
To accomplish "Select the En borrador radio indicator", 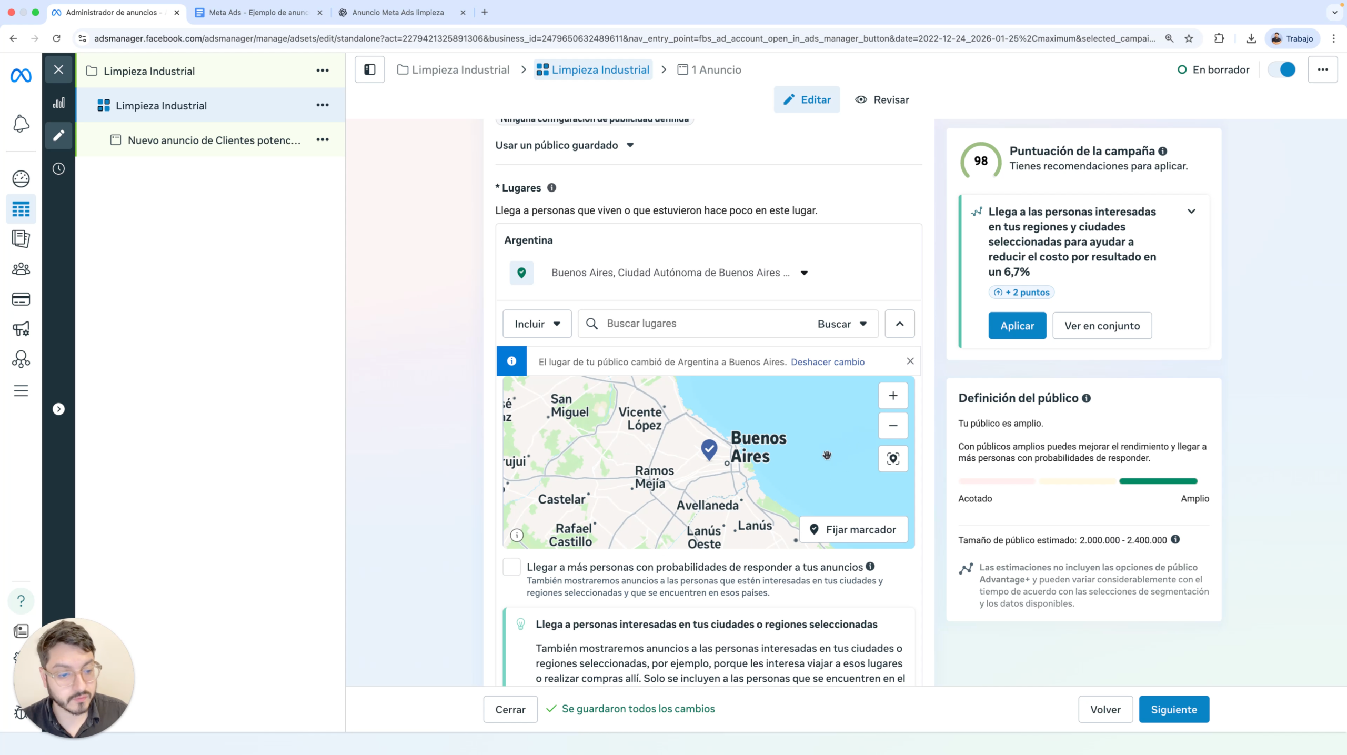I will tap(1182, 69).
